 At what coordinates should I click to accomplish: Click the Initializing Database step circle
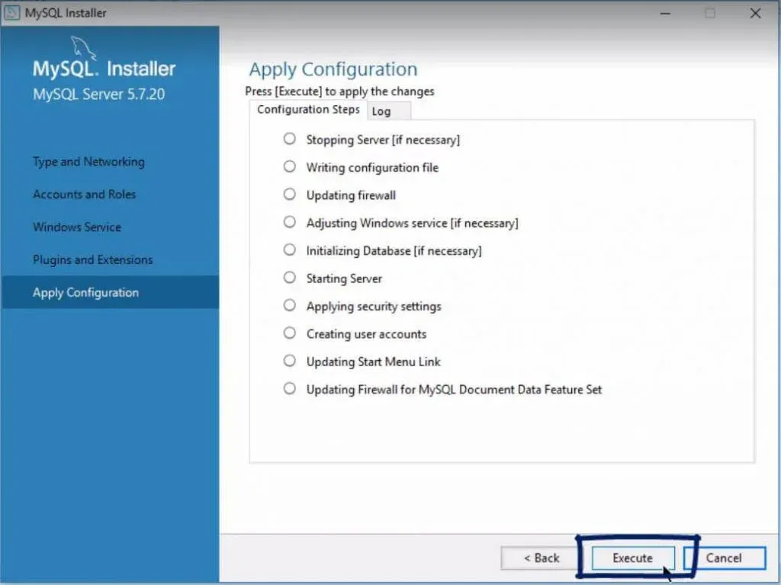pyautogui.click(x=289, y=249)
